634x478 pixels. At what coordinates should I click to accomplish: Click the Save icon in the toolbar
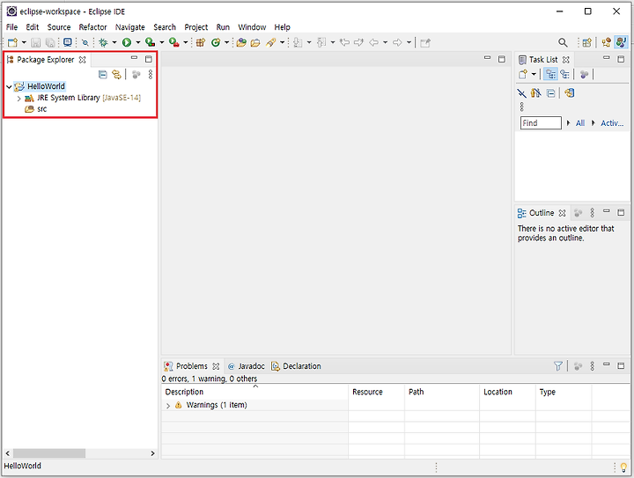point(36,42)
